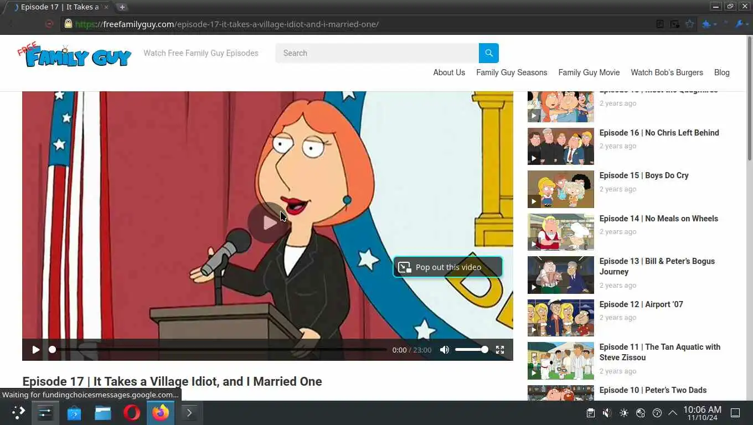
Task: Open the KDE application launcher
Action: 18,413
